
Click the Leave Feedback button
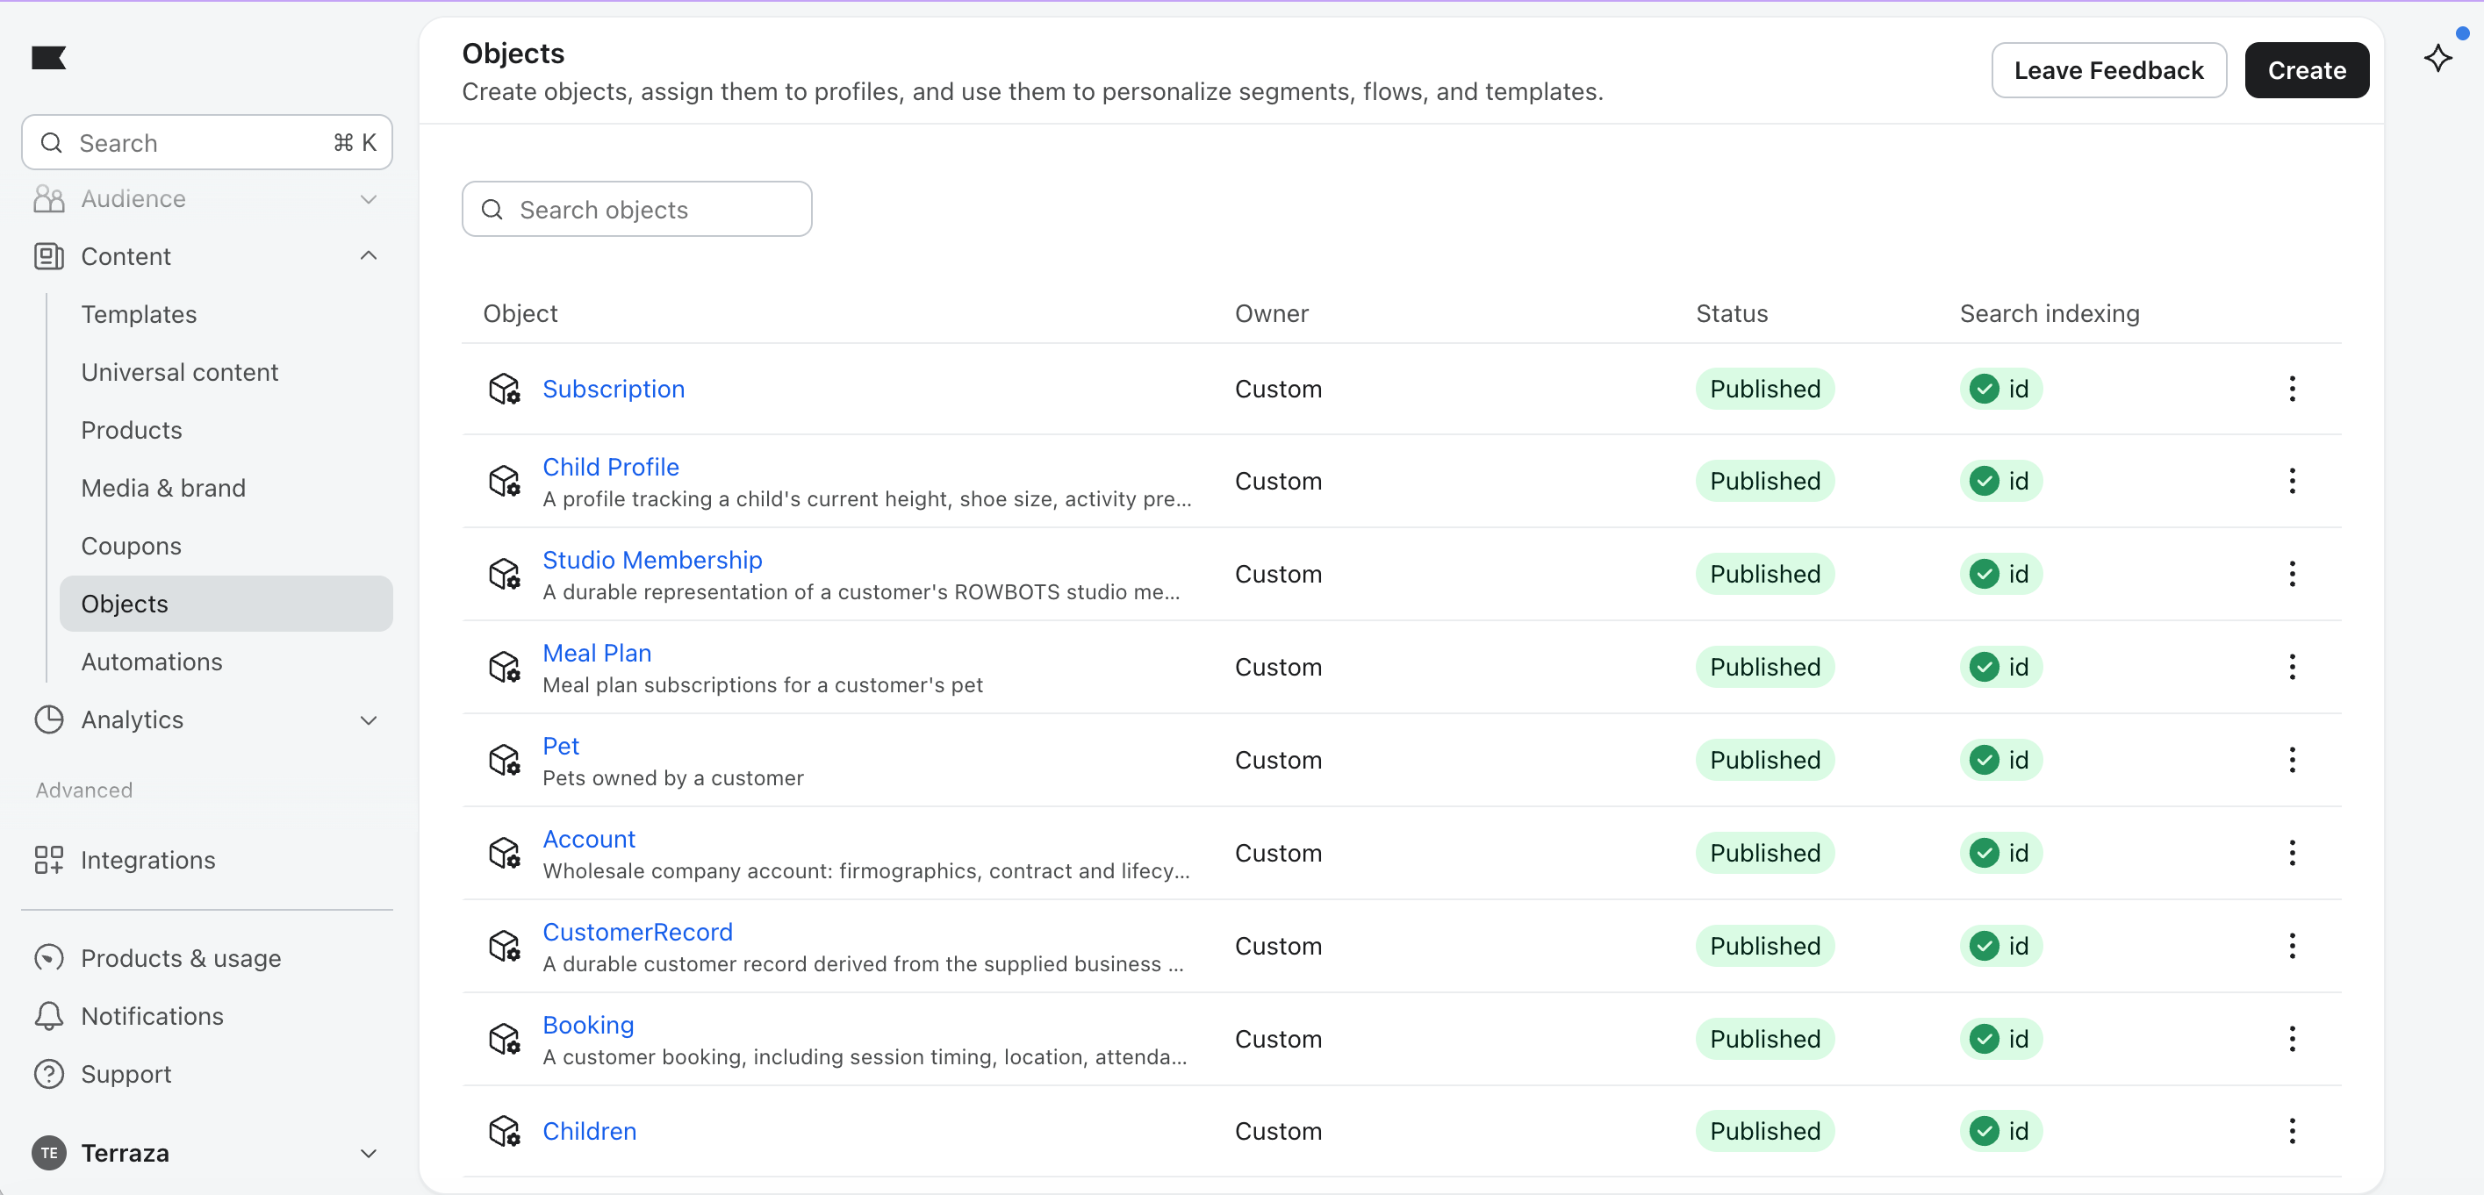pyautogui.click(x=2108, y=70)
